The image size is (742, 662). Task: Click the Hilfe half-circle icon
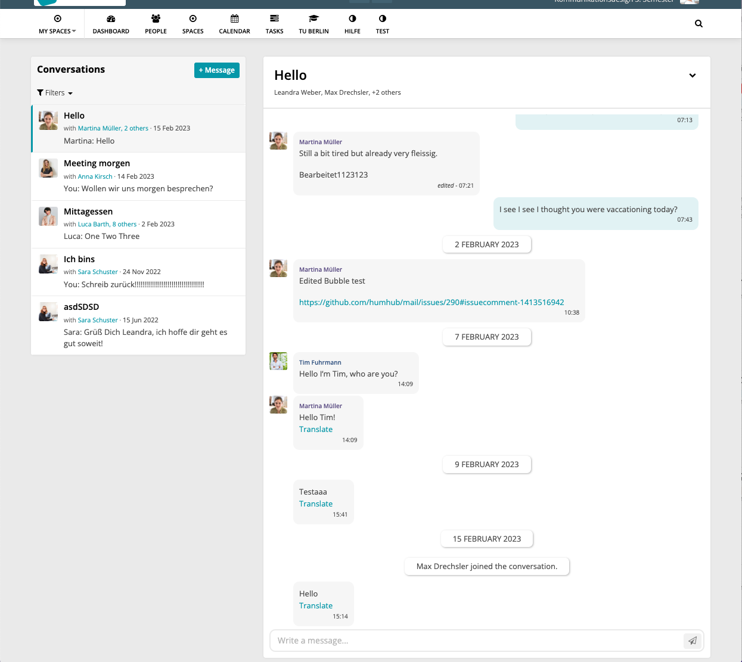click(x=352, y=18)
